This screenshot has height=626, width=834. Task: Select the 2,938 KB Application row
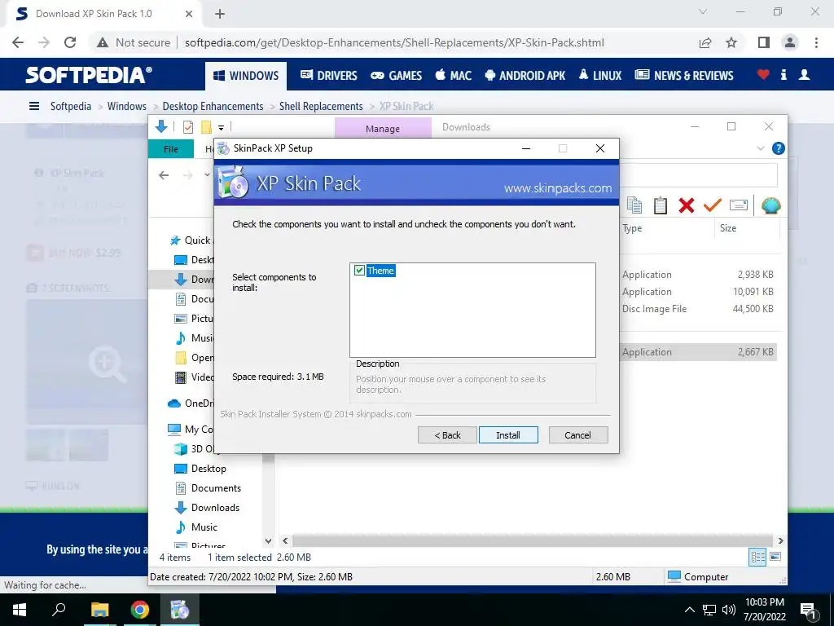tap(697, 275)
